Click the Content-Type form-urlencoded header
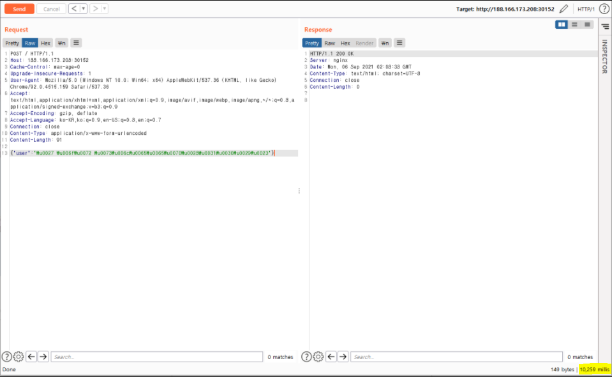 (x=78, y=133)
